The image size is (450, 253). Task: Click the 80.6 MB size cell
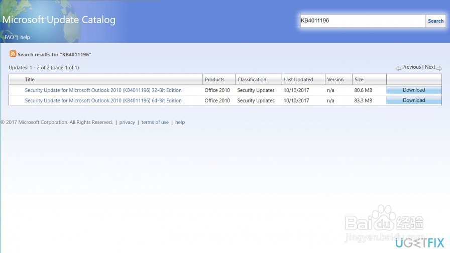(x=363, y=90)
